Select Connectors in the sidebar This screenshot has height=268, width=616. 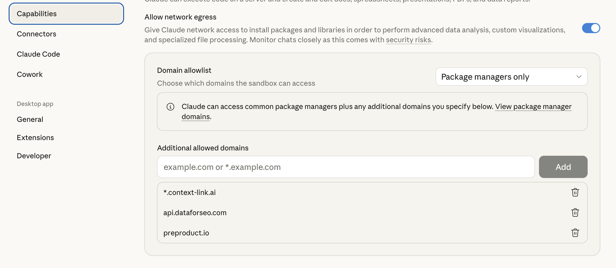click(36, 34)
